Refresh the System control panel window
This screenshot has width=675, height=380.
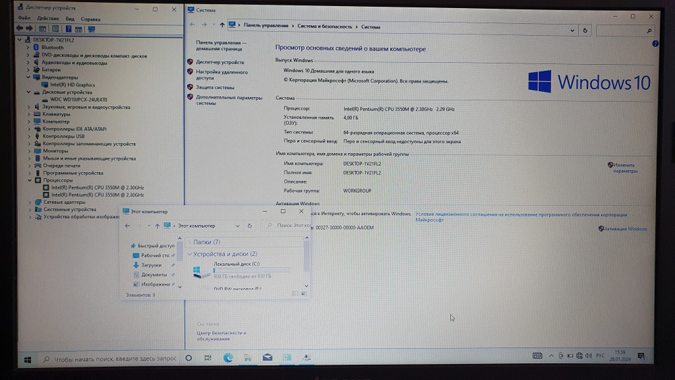pos(585,30)
